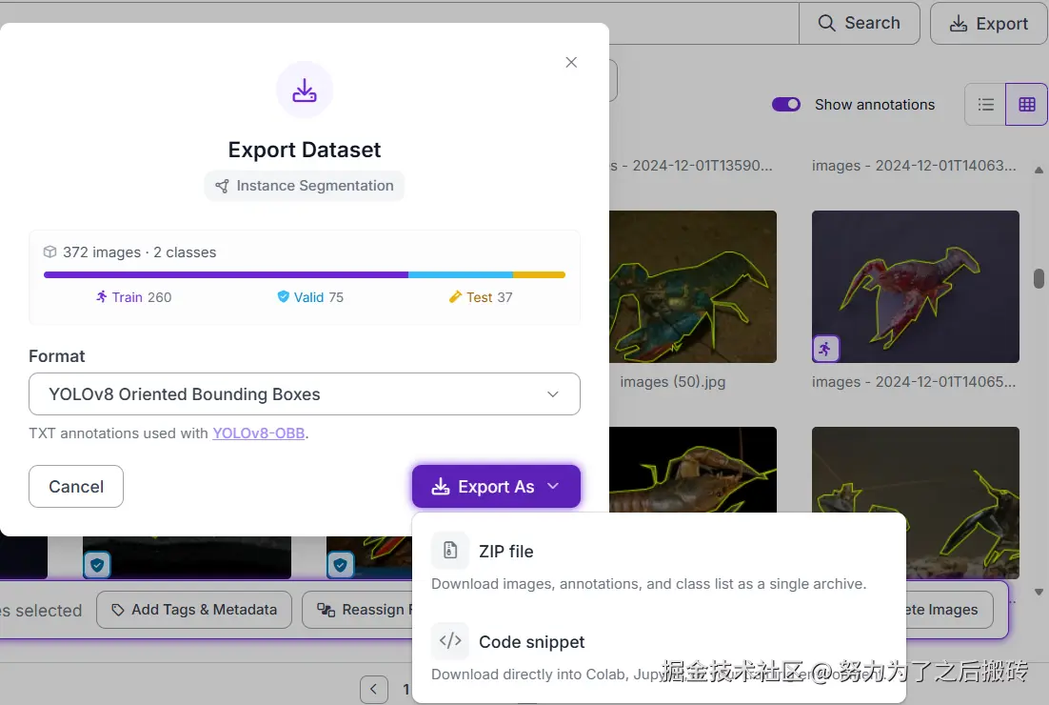The image size is (1049, 705).
Task: Click Add Tags & Metadata button
Action: point(194,610)
